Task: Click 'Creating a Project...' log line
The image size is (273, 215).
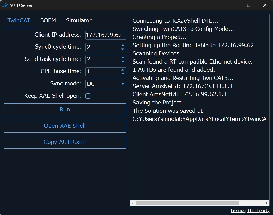Action: click(159, 37)
